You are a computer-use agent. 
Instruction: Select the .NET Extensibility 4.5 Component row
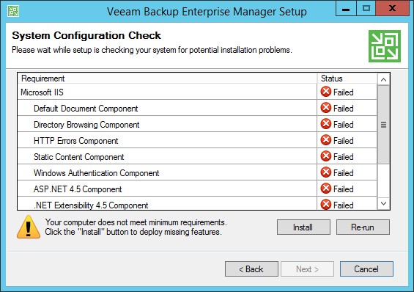[x=197, y=203]
